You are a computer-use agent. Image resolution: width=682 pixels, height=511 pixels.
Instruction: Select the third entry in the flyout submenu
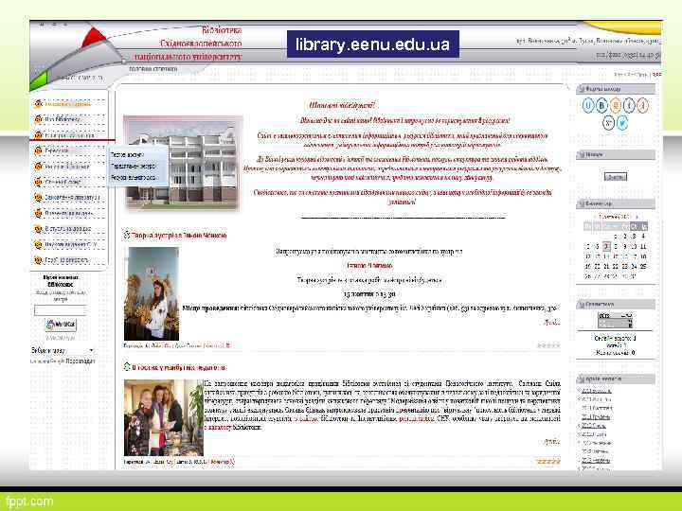(x=134, y=178)
